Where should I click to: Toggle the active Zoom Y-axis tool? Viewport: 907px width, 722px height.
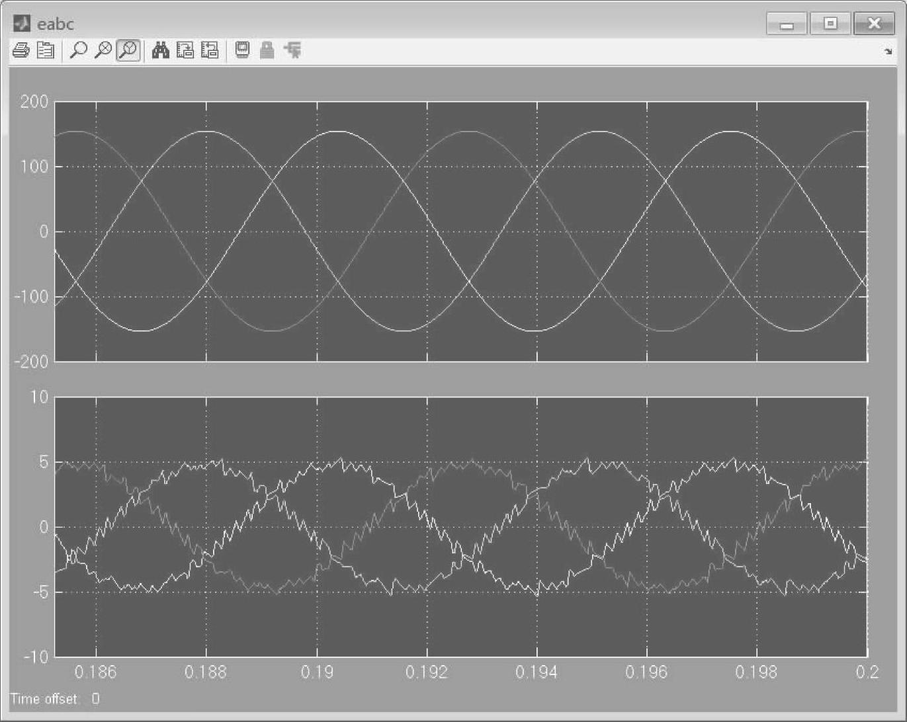tap(128, 50)
